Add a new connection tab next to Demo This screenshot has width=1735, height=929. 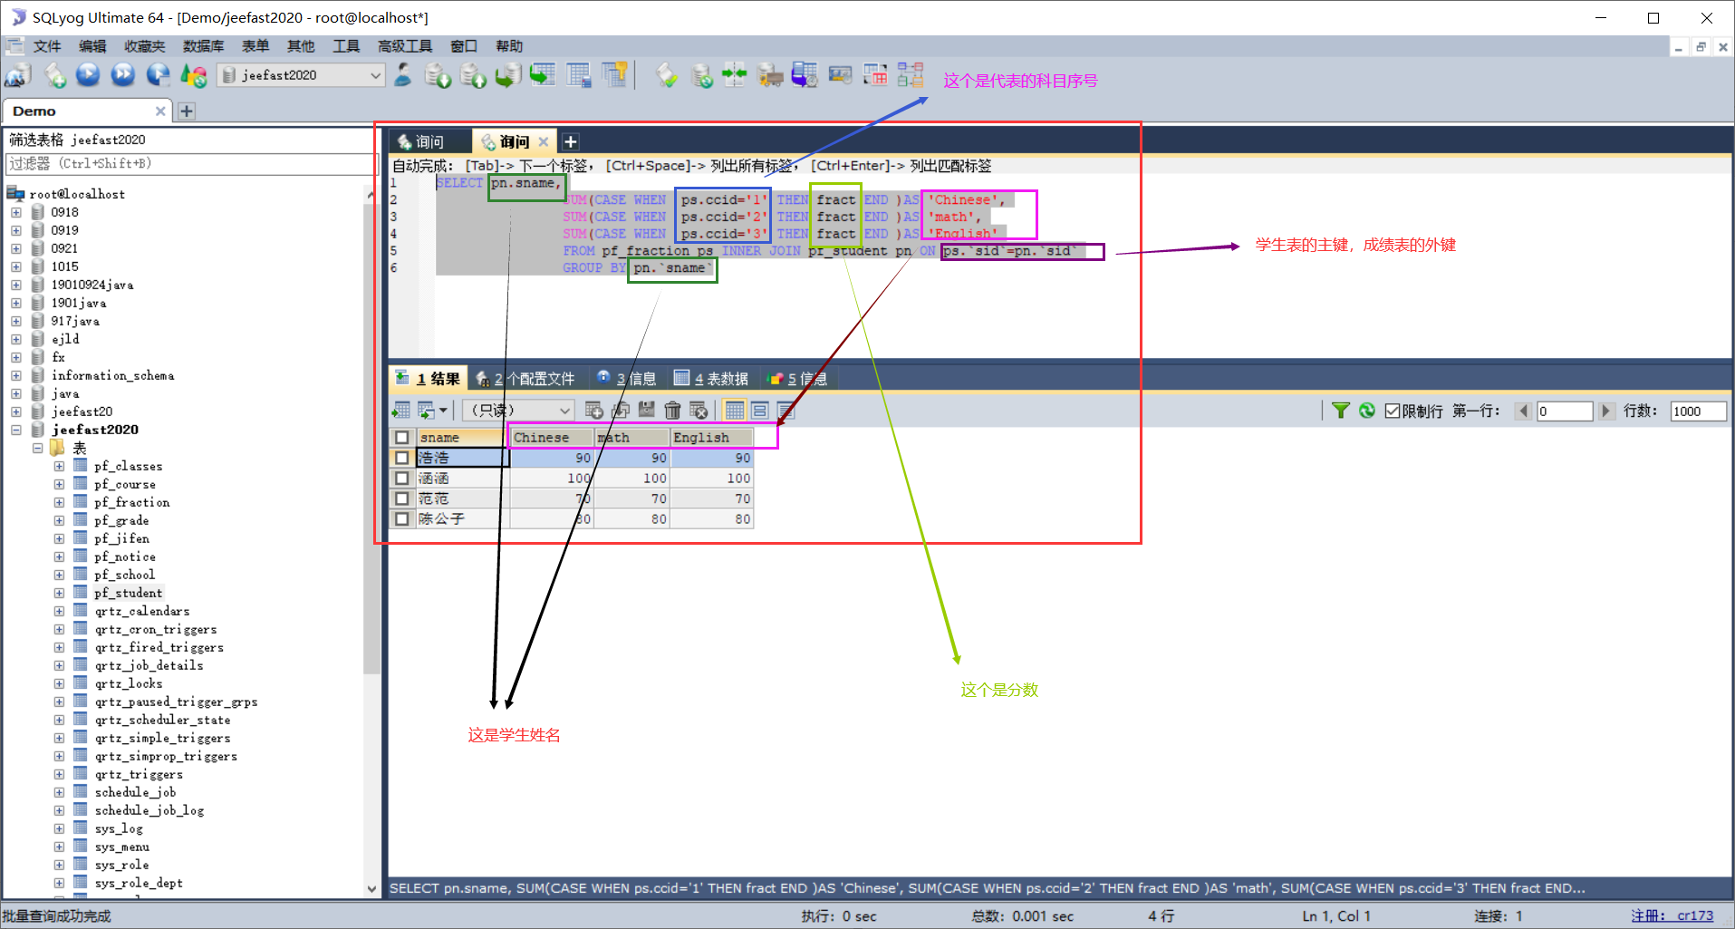[187, 111]
